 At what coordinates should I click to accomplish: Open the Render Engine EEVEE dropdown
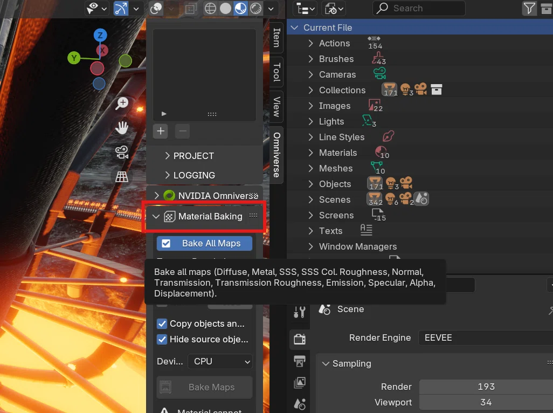click(486, 338)
